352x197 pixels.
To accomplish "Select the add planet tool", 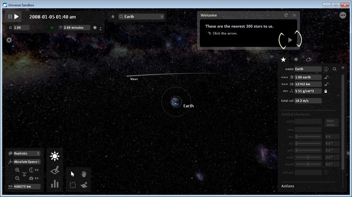I will click(x=84, y=185).
